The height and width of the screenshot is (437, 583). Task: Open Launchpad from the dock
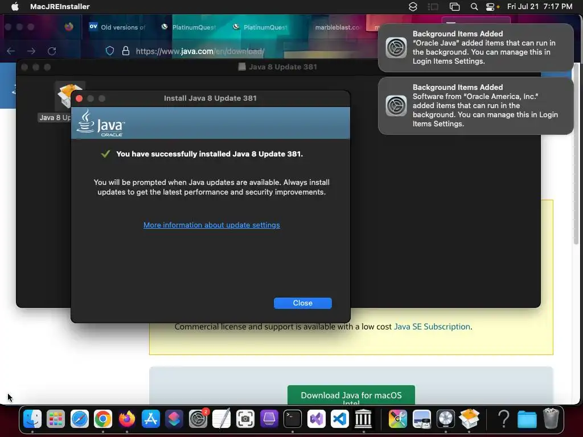point(56,419)
